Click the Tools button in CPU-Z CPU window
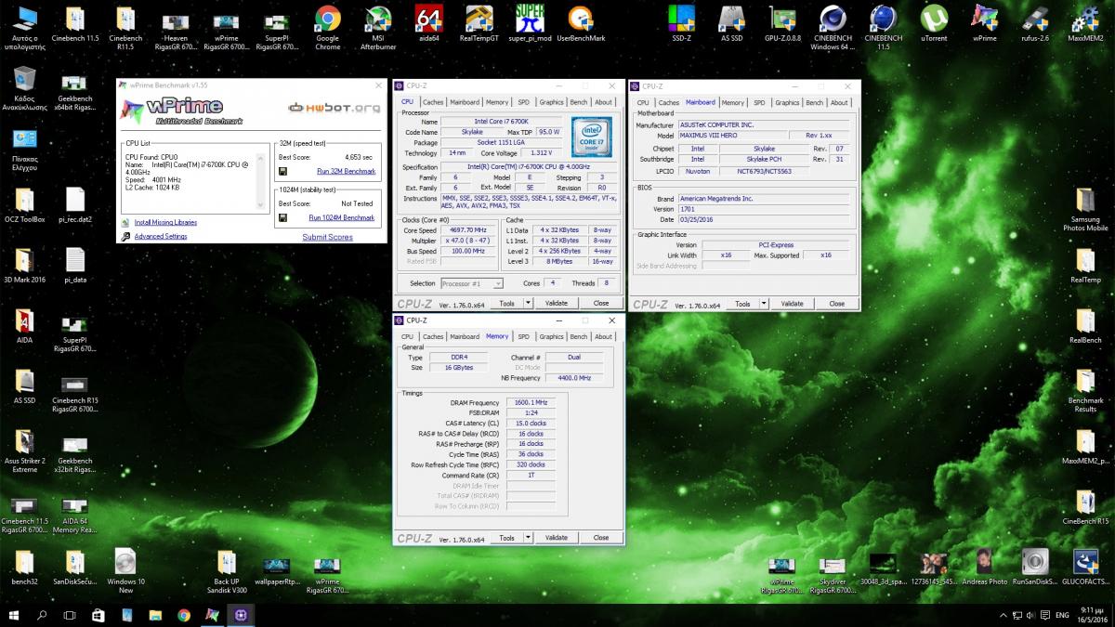Image resolution: width=1115 pixels, height=627 pixels. click(507, 303)
